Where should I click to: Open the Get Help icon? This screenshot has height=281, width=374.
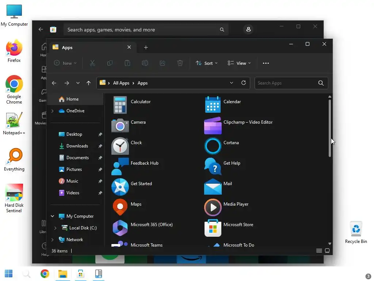coord(213,166)
